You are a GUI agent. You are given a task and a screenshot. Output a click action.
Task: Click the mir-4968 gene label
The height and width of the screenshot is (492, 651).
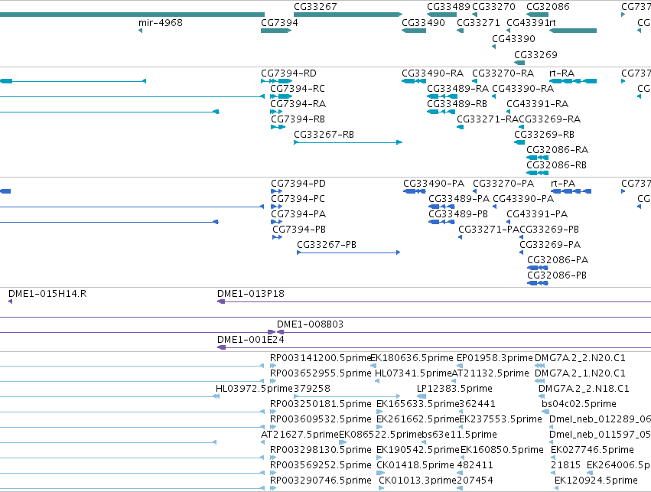point(161,23)
